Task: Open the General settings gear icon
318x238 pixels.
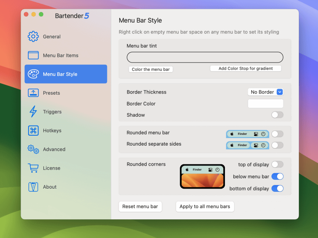Action: point(34,36)
